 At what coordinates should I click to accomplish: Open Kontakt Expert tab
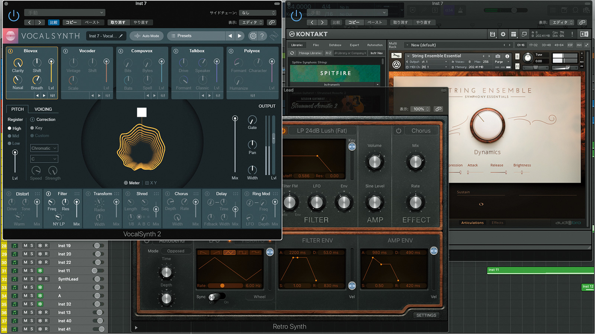354,45
